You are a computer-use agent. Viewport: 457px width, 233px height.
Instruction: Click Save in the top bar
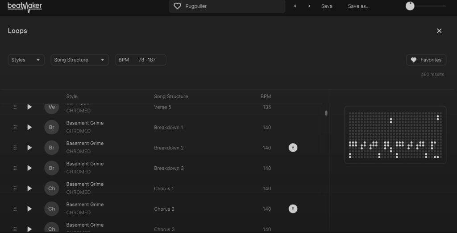coord(327,6)
